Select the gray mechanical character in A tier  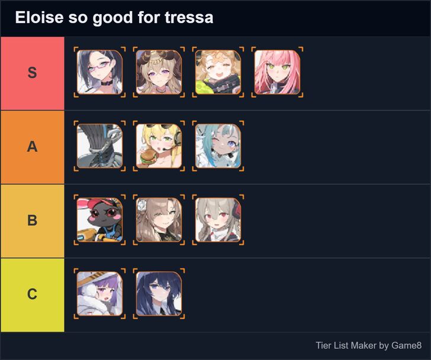click(x=99, y=146)
